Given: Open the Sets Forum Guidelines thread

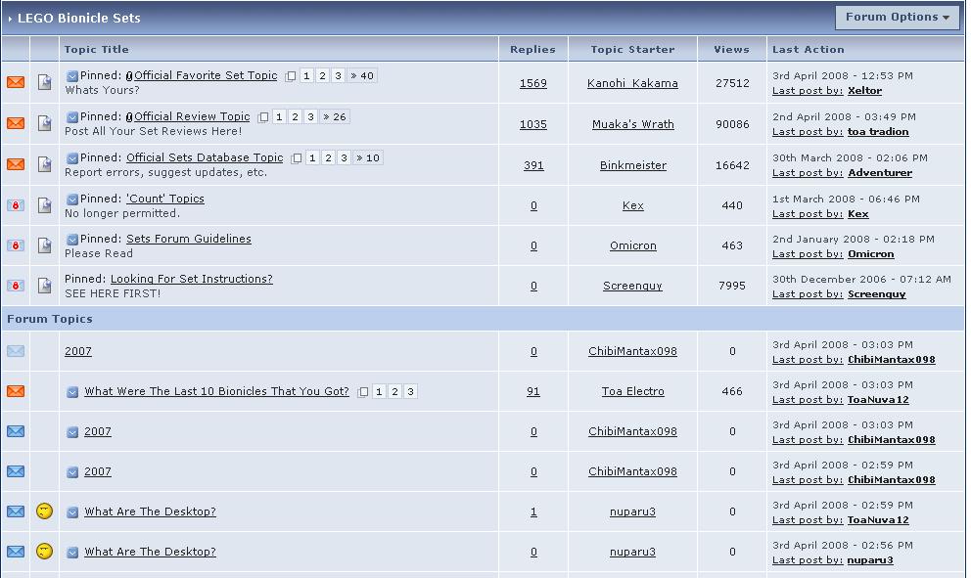Looking at the screenshot, I should coord(189,239).
